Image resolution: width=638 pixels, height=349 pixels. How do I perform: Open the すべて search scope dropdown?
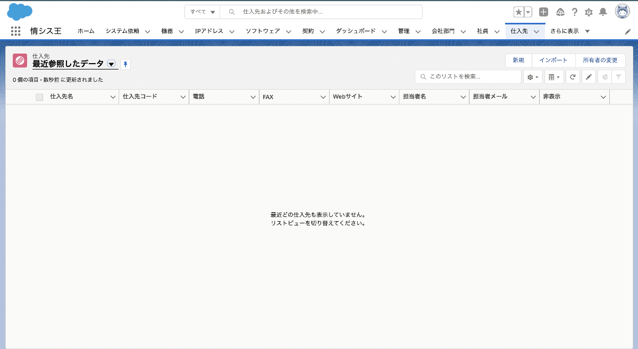pos(203,12)
